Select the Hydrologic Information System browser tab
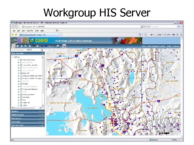 39,35
